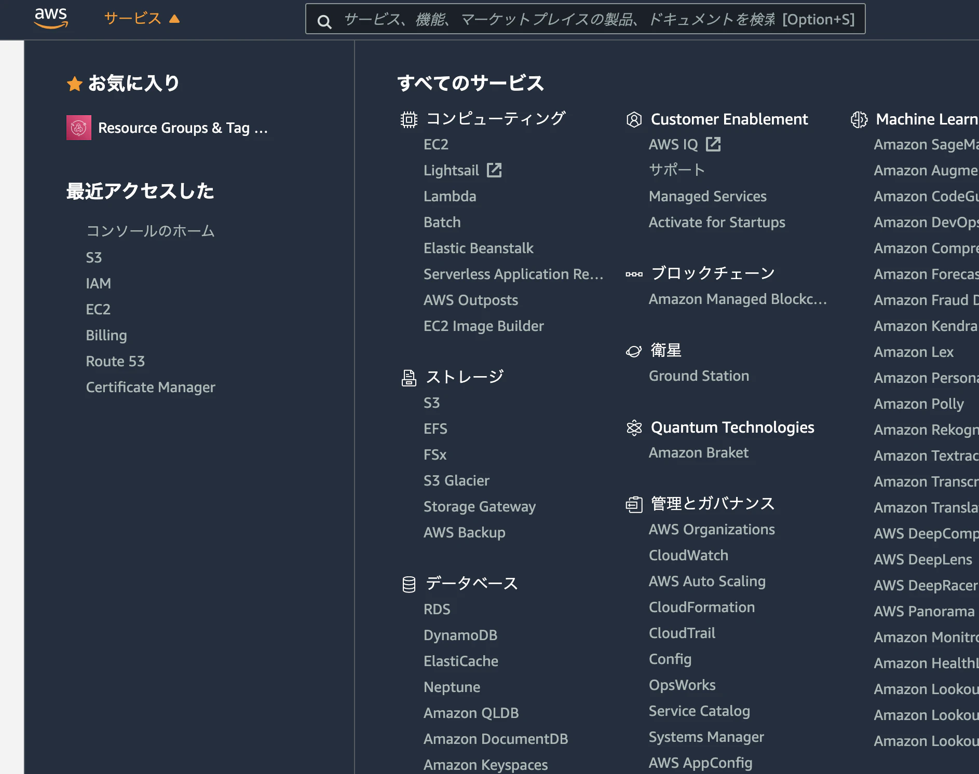The height and width of the screenshot is (774, 979).
Task: Open Lambda under コンピューティング
Action: click(x=450, y=196)
